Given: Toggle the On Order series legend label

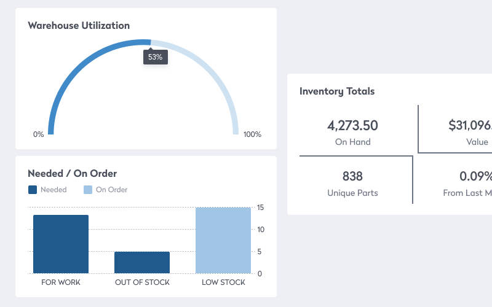Looking at the screenshot, I should click(x=111, y=190).
